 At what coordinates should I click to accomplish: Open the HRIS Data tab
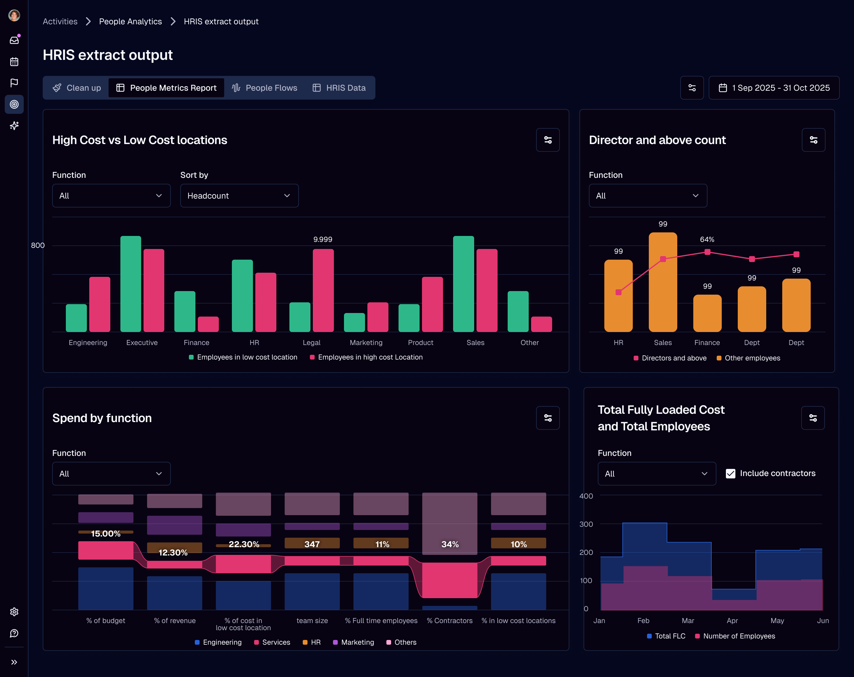(339, 88)
